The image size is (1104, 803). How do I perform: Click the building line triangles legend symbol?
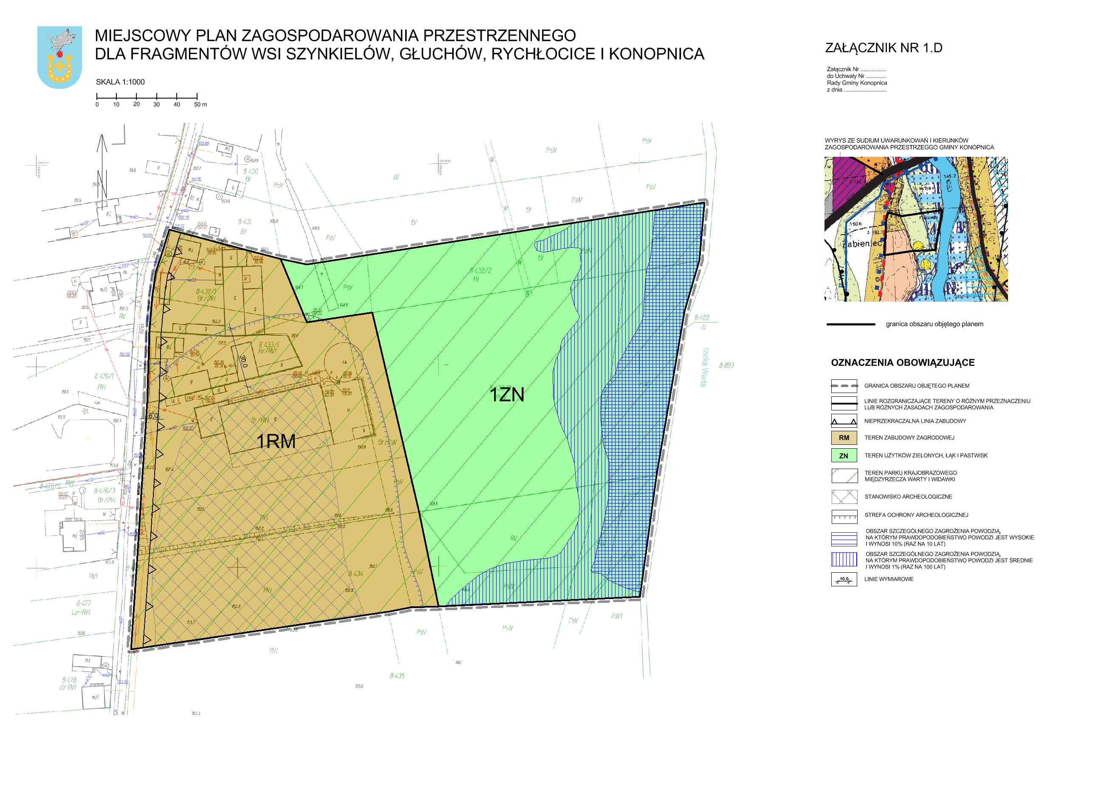844,421
